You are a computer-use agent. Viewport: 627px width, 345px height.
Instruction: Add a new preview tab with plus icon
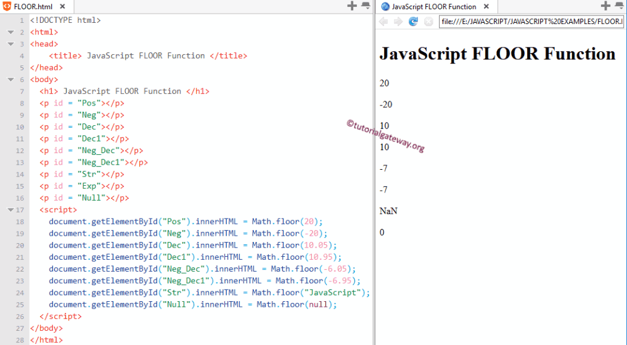point(605,6)
